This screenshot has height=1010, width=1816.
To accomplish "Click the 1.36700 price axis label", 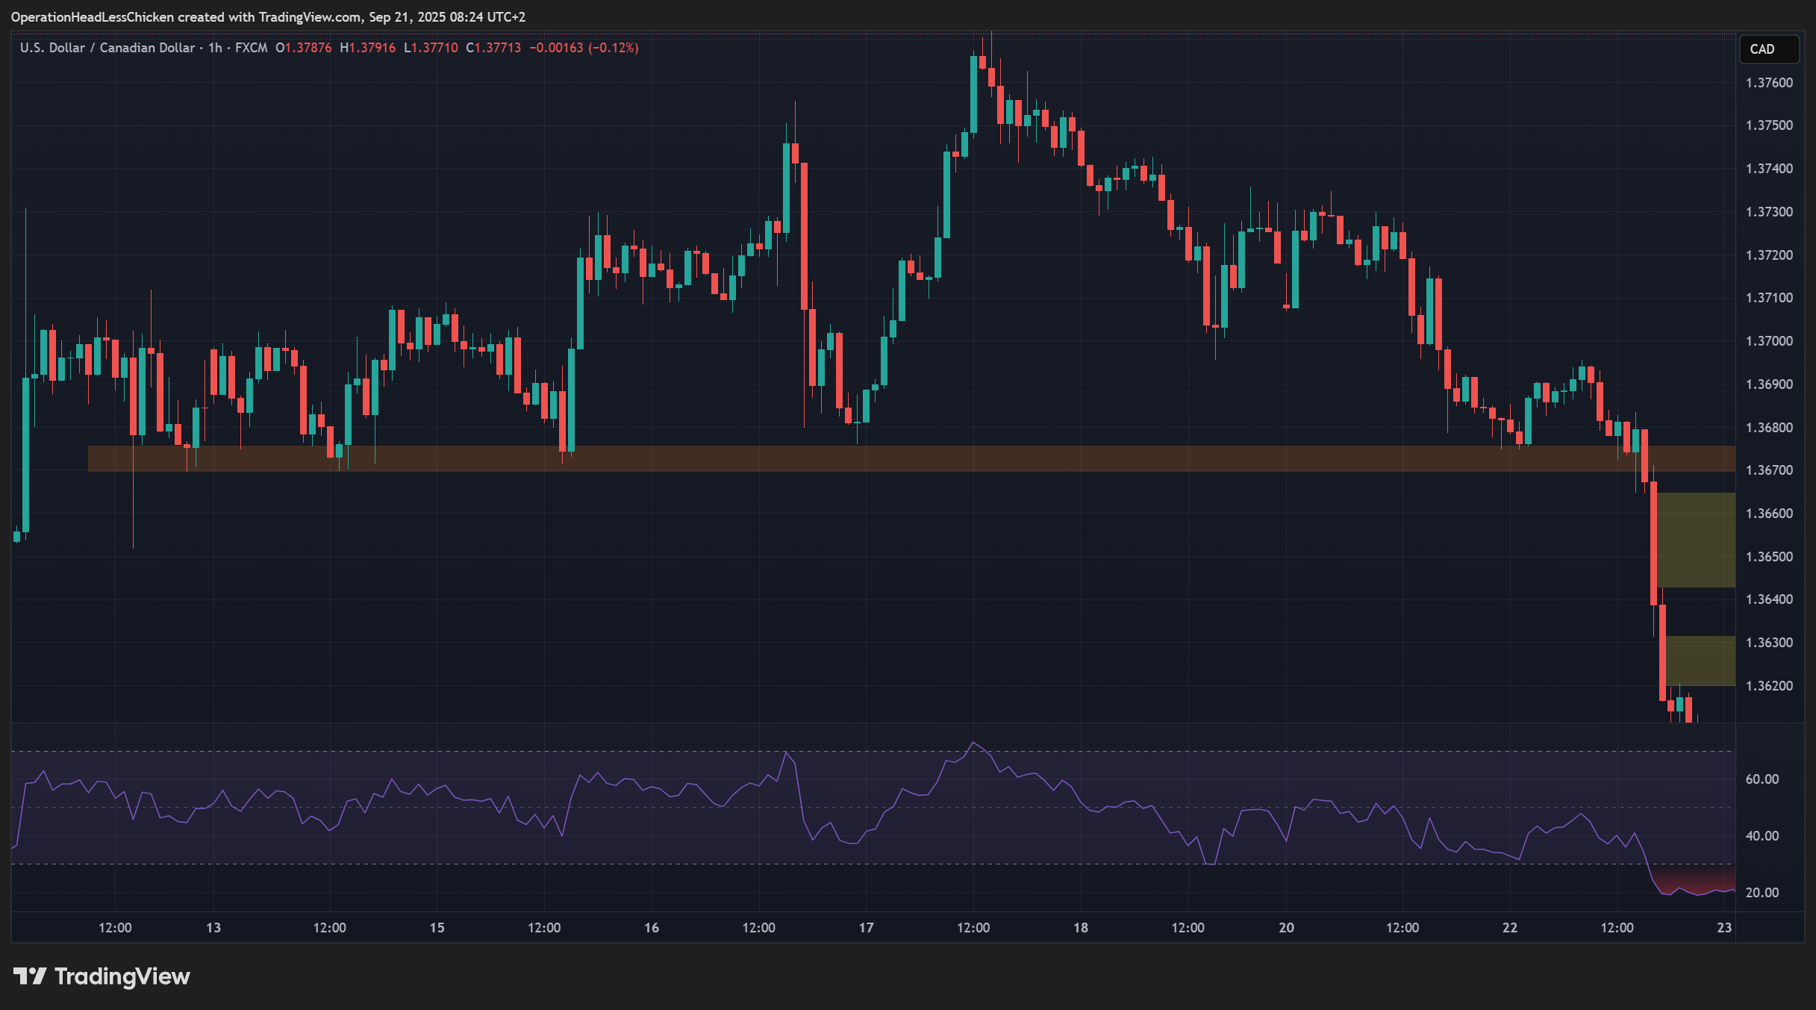I will click(1768, 470).
